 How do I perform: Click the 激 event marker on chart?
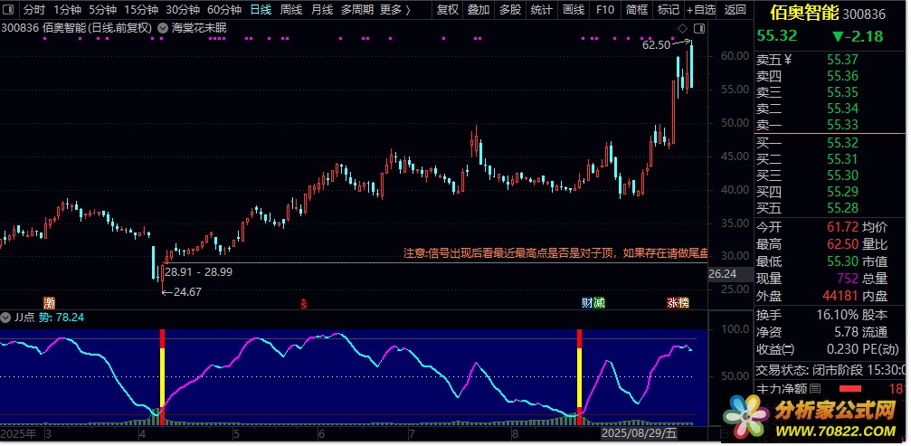click(49, 301)
